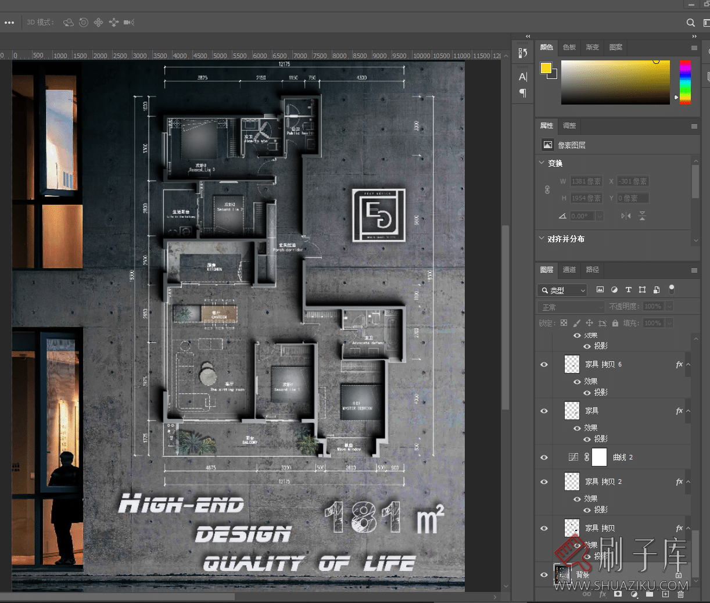Click the yellow foreground color swatch

546,68
